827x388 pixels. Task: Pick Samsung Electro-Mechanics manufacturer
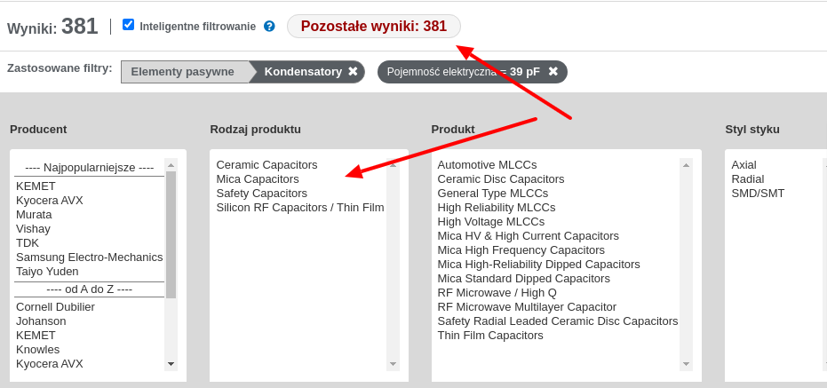pyautogui.click(x=89, y=257)
